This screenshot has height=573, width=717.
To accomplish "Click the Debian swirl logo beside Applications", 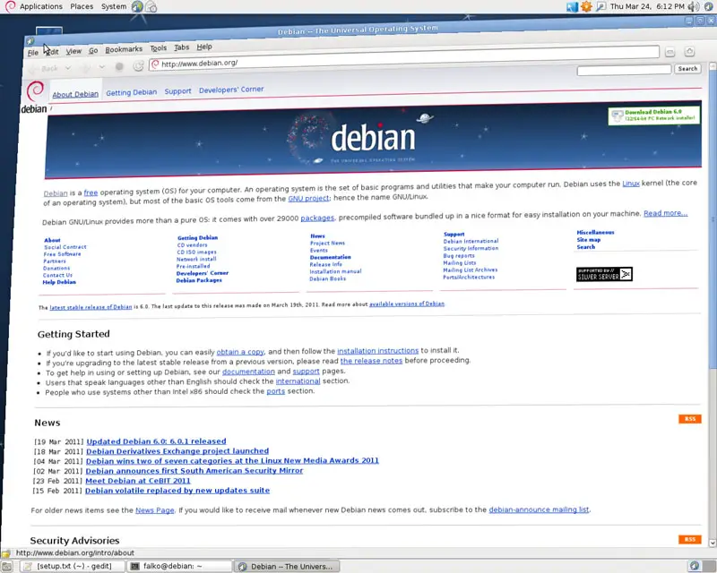I will (10, 6).
